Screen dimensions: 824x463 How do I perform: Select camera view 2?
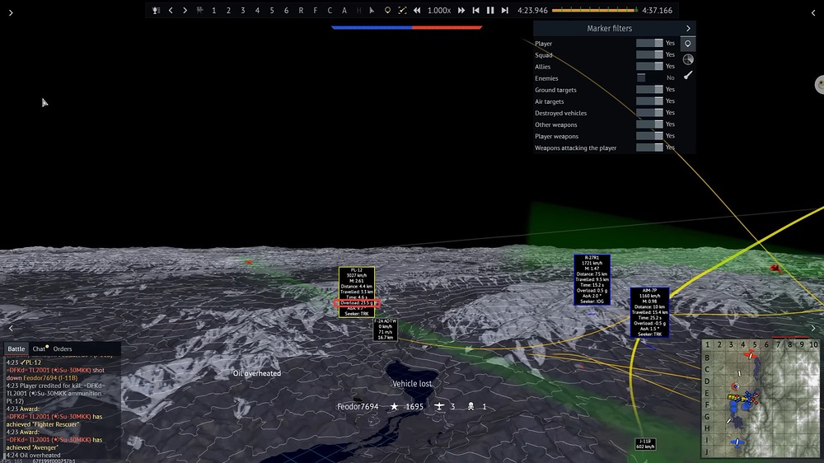pos(228,11)
